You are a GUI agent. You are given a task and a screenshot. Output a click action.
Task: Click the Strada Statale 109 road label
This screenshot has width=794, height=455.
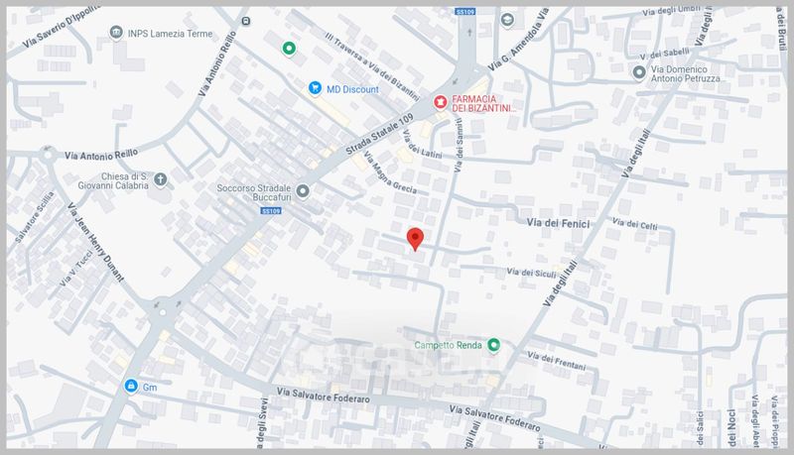click(379, 134)
